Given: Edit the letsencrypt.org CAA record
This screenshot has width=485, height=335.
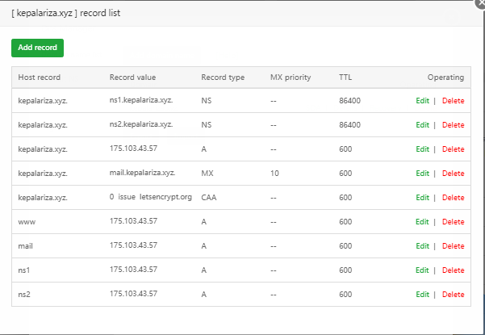Looking at the screenshot, I should [422, 198].
